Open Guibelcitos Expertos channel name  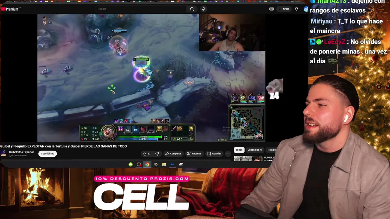point(22,152)
